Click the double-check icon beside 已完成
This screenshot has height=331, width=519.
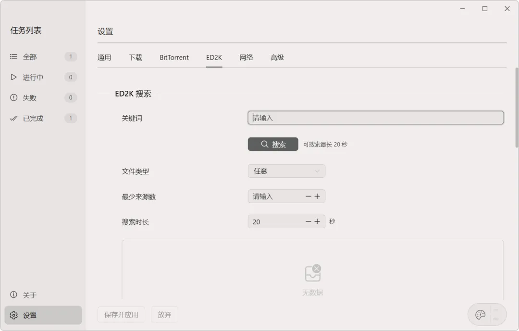(13, 118)
